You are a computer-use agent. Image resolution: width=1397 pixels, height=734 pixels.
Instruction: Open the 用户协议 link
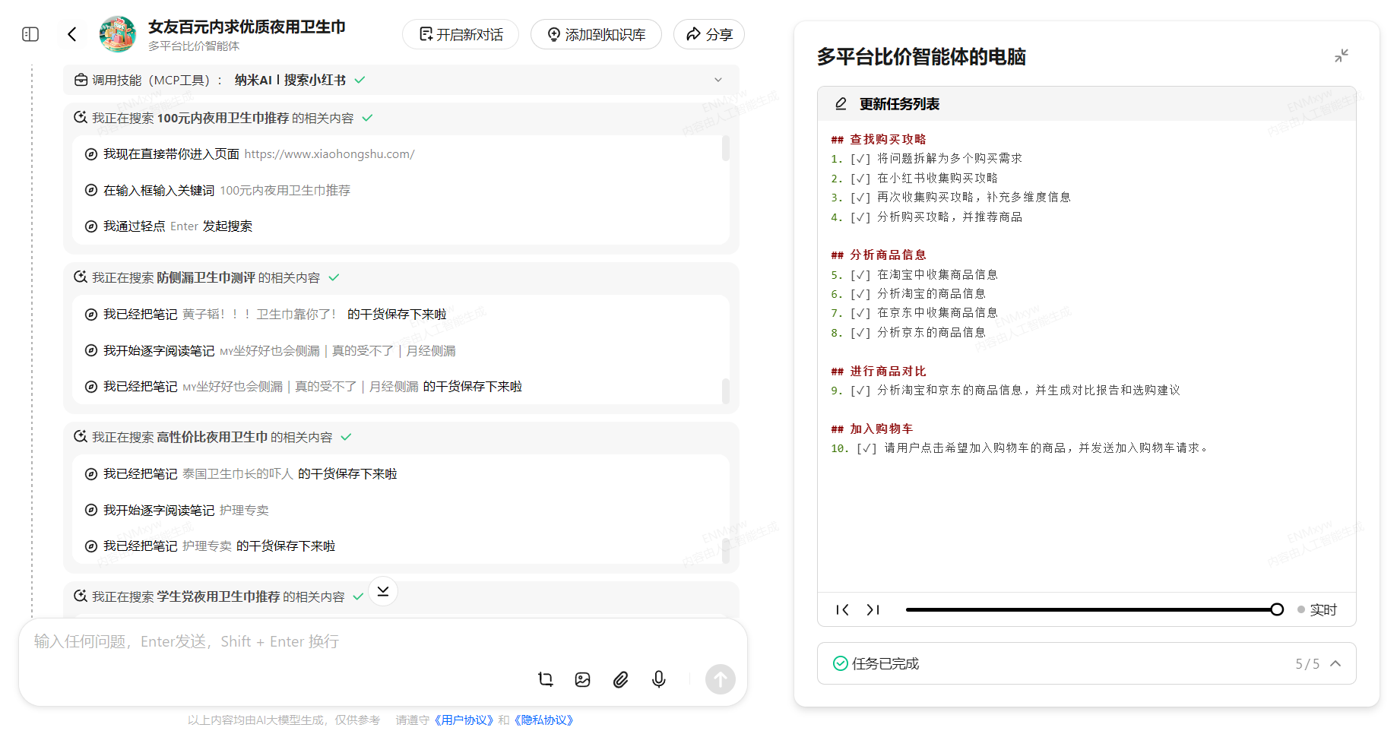[x=464, y=720]
